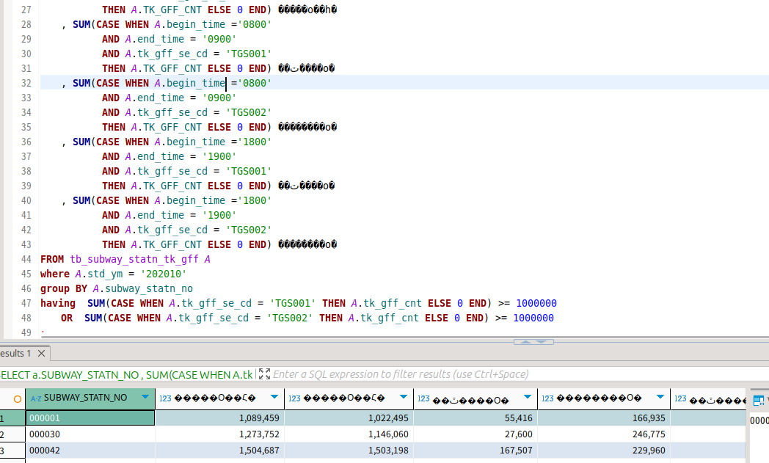Close the Results 1 tab
The height and width of the screenshot is (463, 769).
click(x=40, y=352)
